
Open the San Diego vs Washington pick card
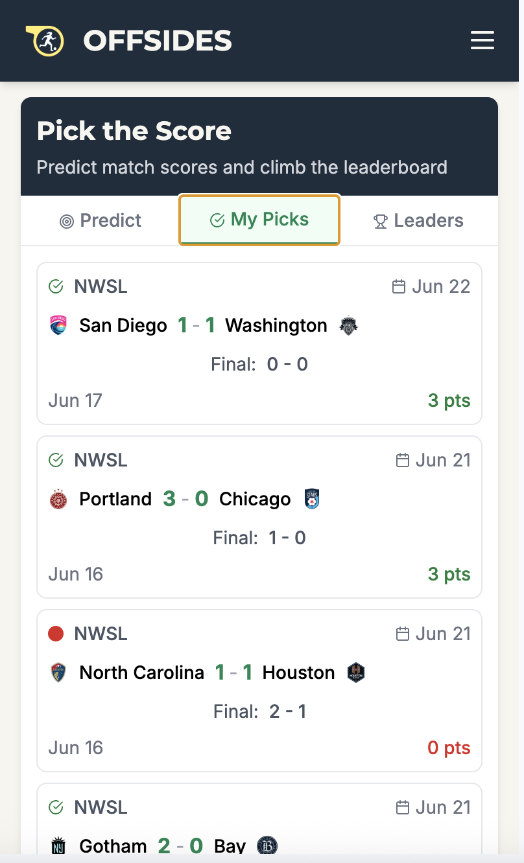tap(259, 343)
